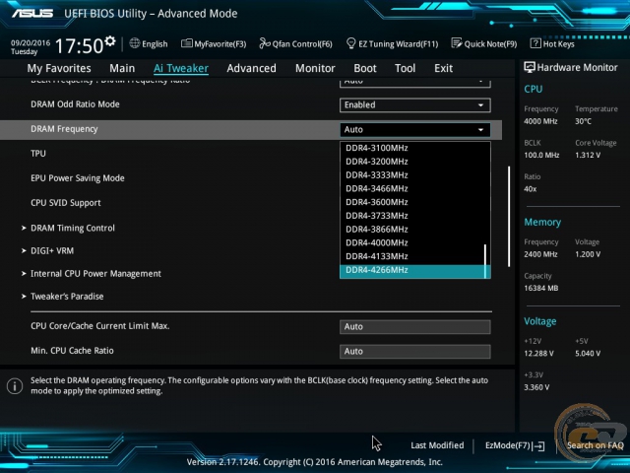Open the DRAM Frequency Auto dropdown
Screen dimensions: 630x473
pos(415,129)
